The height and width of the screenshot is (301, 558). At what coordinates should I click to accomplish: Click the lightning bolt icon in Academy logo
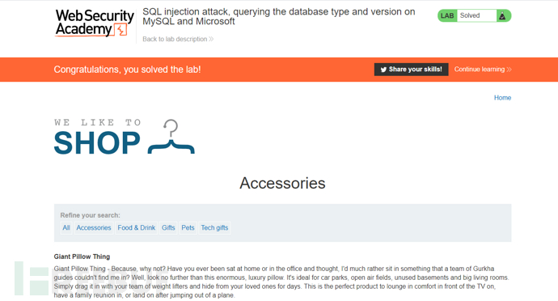click(121, 30)
